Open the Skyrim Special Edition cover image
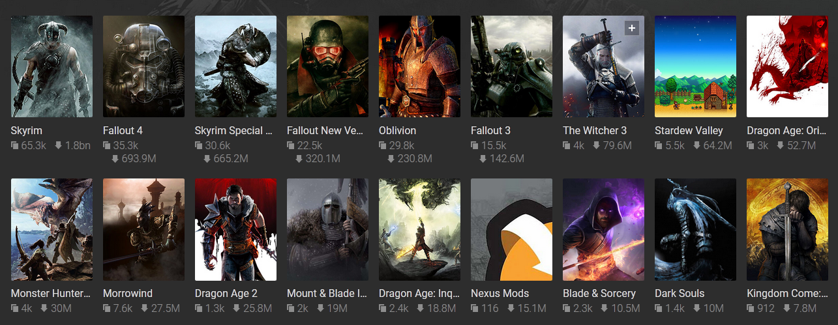 point(235,66)
